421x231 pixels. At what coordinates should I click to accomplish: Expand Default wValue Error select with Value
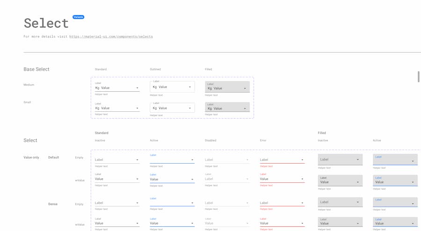coord(282,179)
